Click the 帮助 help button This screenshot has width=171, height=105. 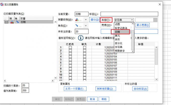tap(104, 99)
